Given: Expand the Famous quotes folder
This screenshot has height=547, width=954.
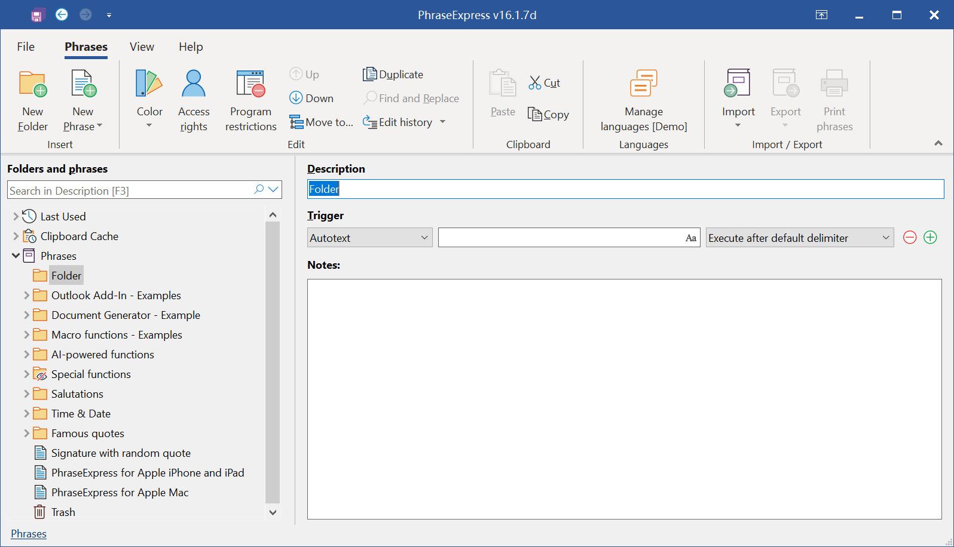Looking at the screenshot, I should pyautogui.click(x=26, y=433).
